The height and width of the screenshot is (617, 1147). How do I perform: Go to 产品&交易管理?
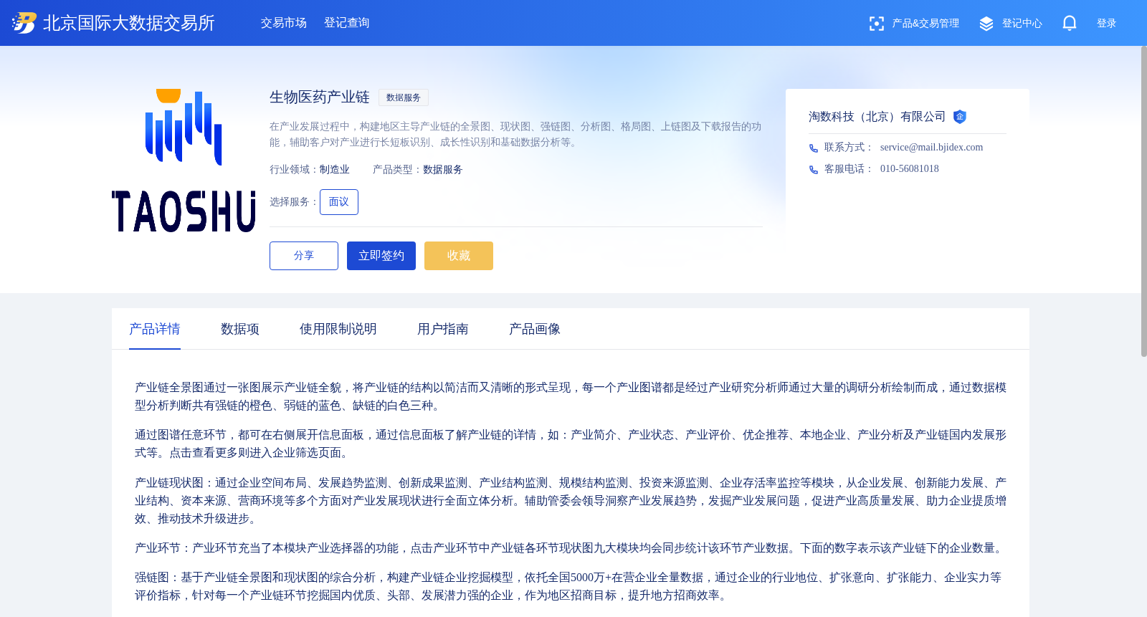point(925,24)
